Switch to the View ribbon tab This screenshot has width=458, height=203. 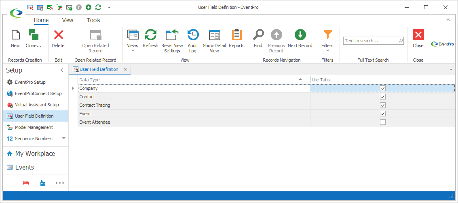coord(68,21)
